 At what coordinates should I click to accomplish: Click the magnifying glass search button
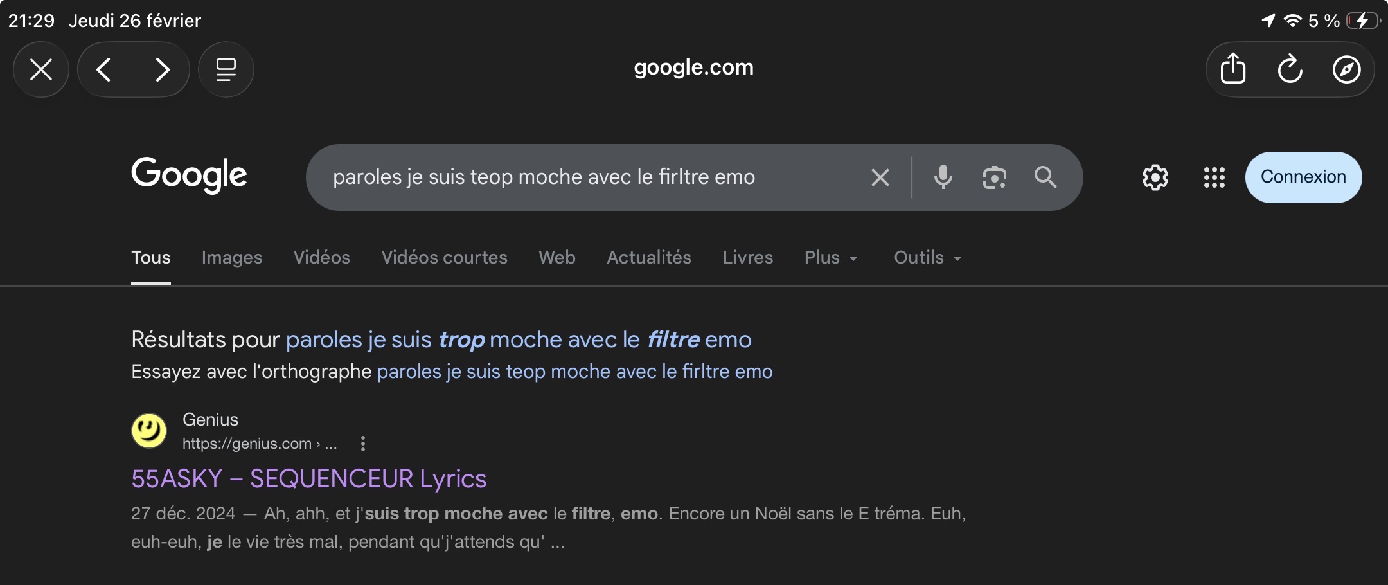[1045, 177]
